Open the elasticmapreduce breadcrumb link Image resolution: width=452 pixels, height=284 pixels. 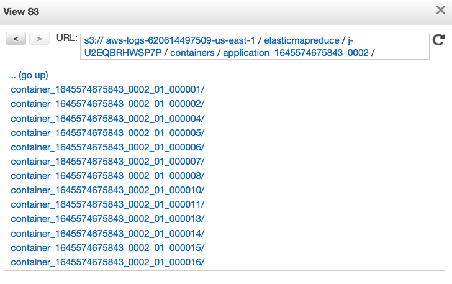(x=302, y=40)
